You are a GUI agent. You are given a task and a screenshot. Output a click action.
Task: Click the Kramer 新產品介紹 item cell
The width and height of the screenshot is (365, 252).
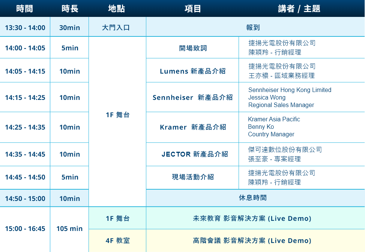point(193,127)
